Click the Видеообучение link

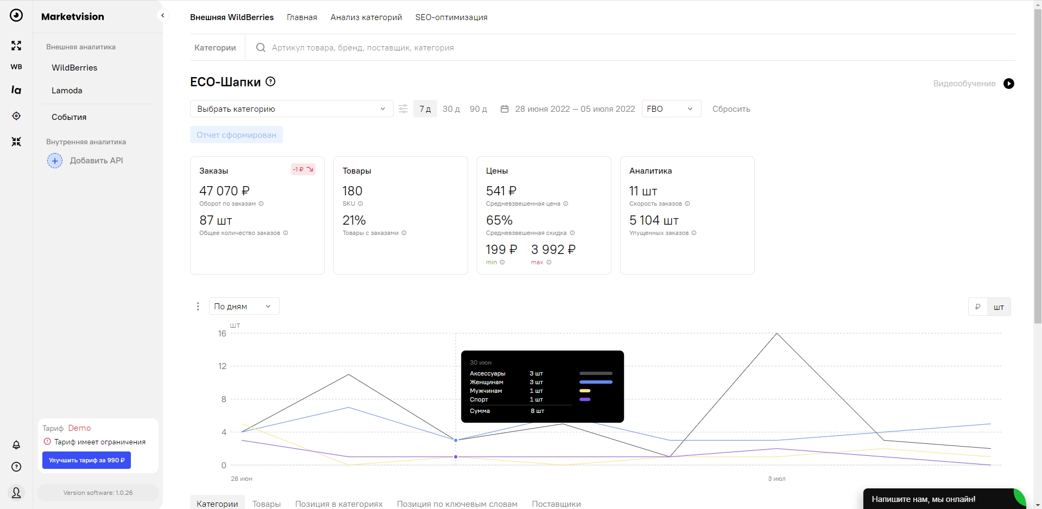[964, 84]
